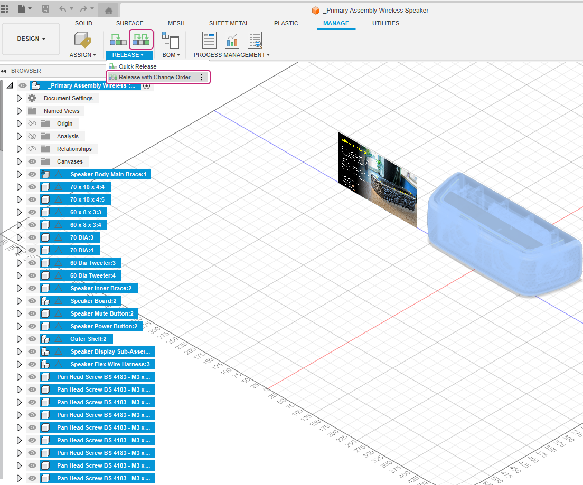Go to the Home tab icon
Image resolution: width=583 pixels, height=485 pixels.
(x=109, y=11)
